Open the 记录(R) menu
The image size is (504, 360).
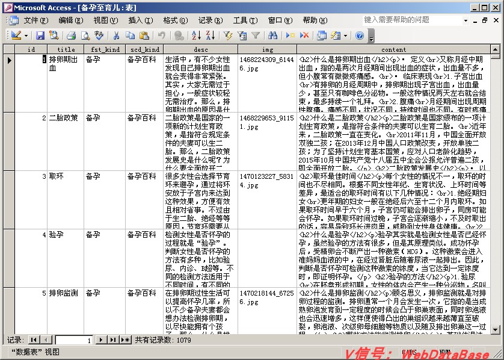point(211,20)
